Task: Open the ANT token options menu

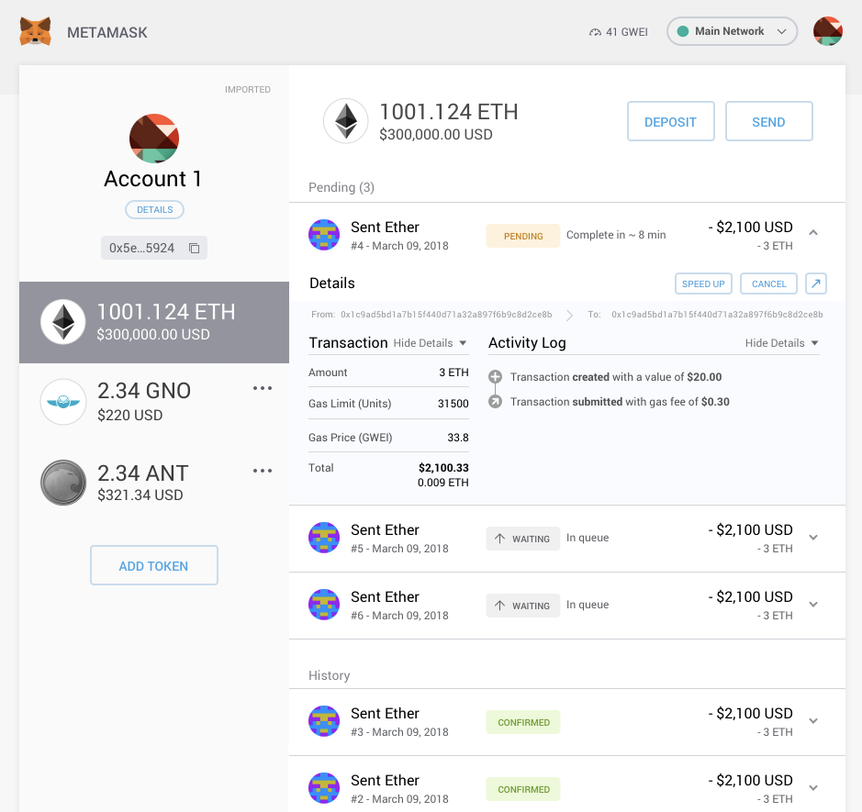Action: pyautogui.click(x=263, y=471)
